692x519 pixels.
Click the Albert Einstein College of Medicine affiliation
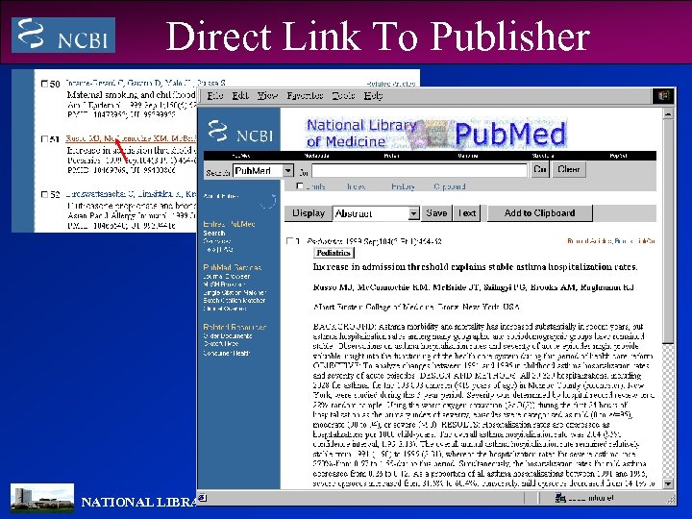click(x=416, y=307)
